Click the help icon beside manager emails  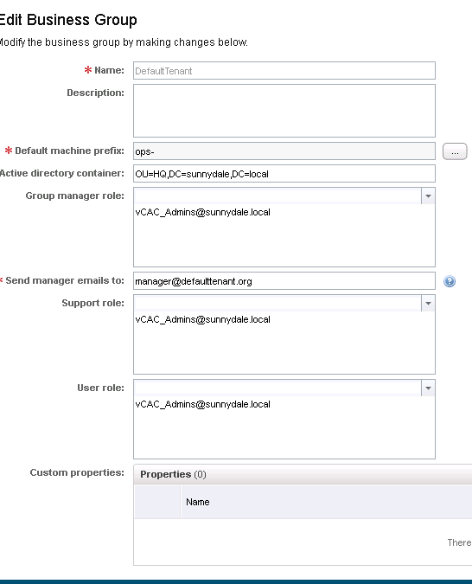tap(450, 281)
